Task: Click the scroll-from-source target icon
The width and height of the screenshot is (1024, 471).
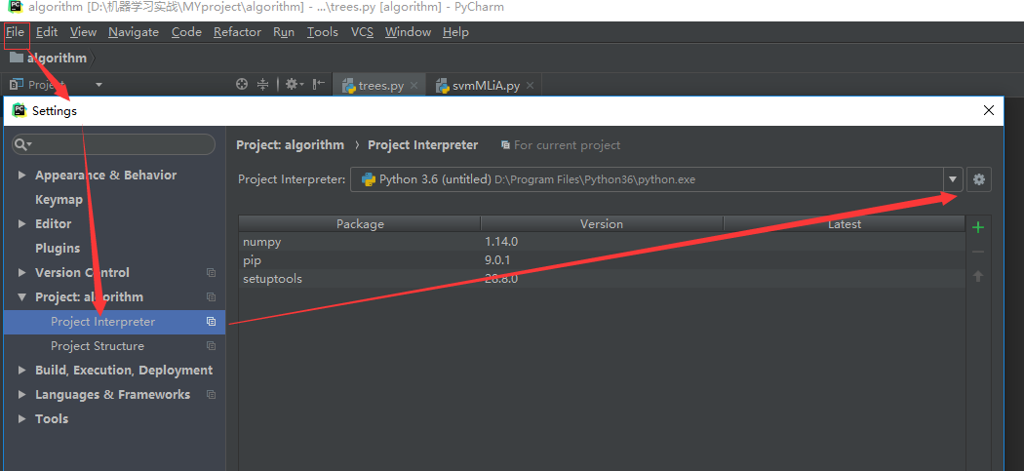Action: (242, 84)
